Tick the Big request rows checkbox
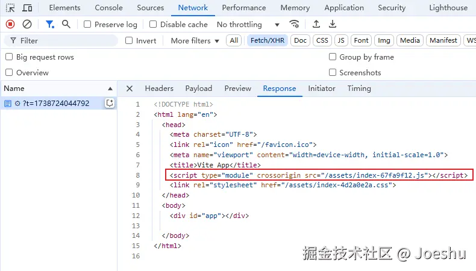 click(x=9, y=57)
